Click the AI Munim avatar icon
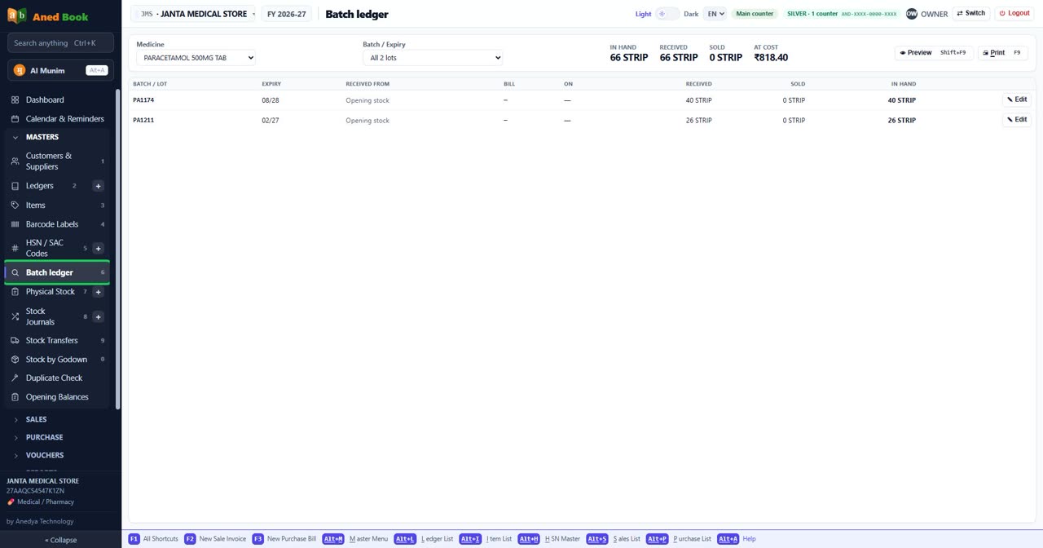This screenshot has height=548, width=1043. tap(20, 70)
